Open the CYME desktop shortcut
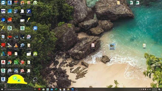Viewport: 162px width, 91px height. (x=3, y=11)
